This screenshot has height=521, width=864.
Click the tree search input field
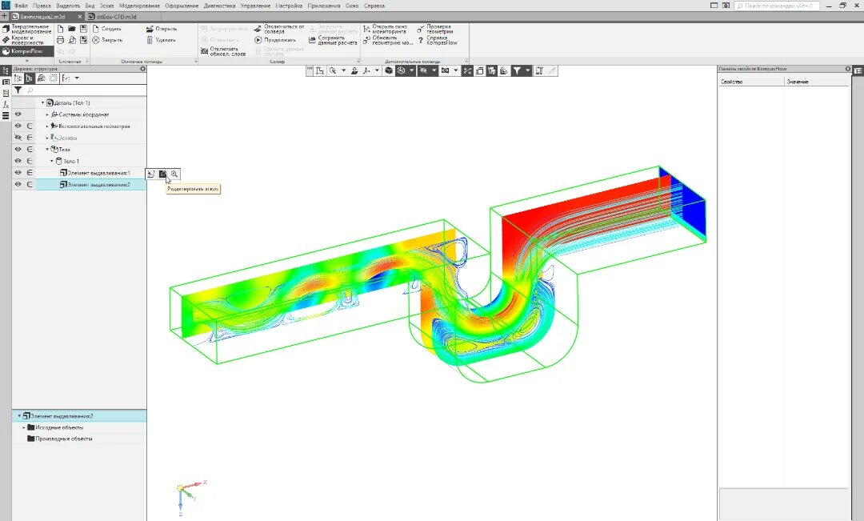click(x=86, y=90)
